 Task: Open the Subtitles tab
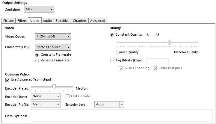pyautogui.click(x=62, y=21)
